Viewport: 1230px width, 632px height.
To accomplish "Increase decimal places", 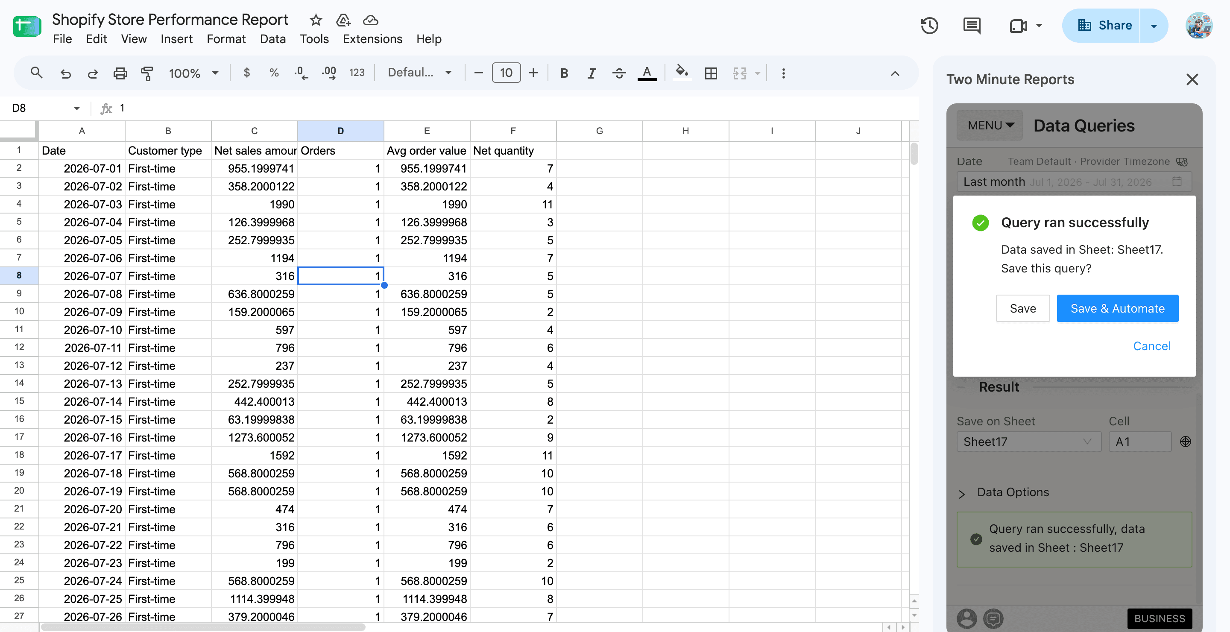I will (329, 73).
